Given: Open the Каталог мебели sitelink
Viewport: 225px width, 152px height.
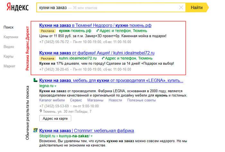Looking at the screenshot, I should (x=52, y=100).
